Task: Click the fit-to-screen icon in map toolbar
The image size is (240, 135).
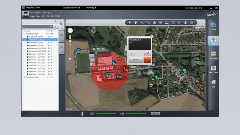Action: pyautogui.click(x=160, y=23)
